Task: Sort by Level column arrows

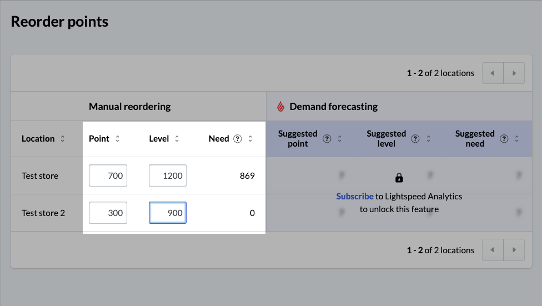Action: [177, 139]
